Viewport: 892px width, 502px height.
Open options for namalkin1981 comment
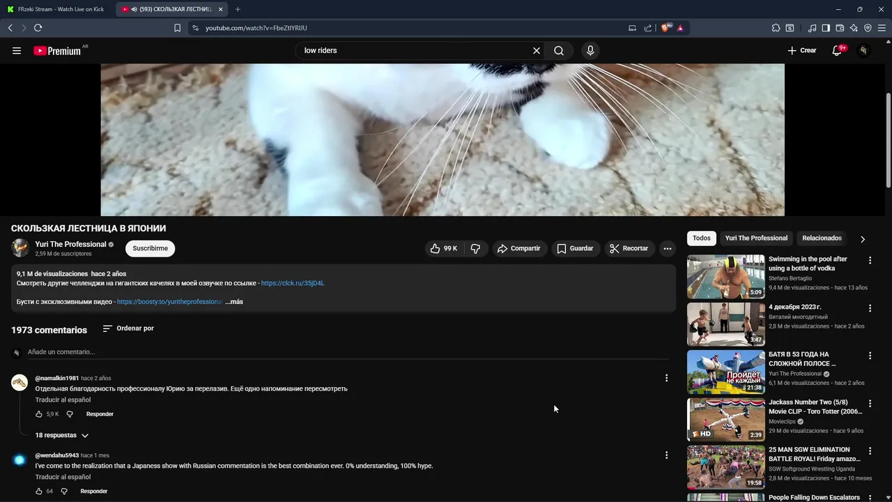point(666,378)
